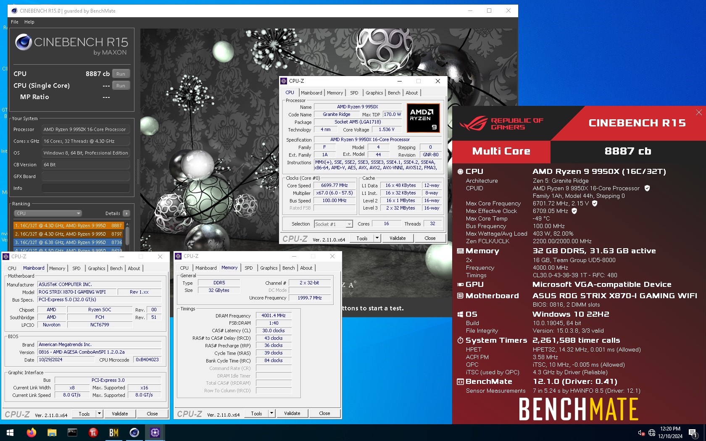Close the BenchMate result overlay with X
This screenshot has height=441, width=706.
pyautogui.click(x=699, y=112)
